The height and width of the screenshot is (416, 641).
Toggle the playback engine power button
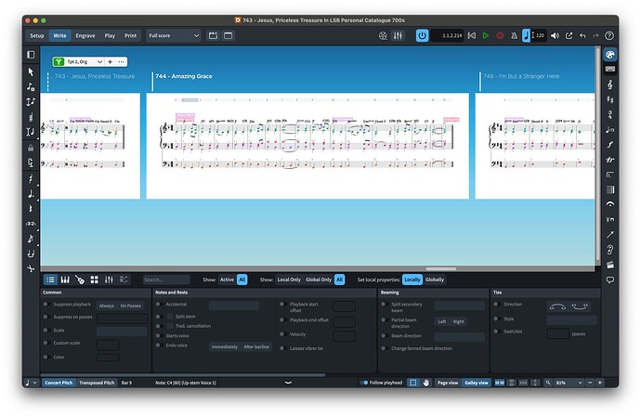click(422, 36)
